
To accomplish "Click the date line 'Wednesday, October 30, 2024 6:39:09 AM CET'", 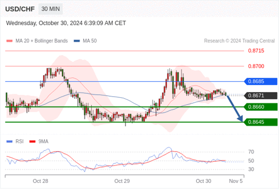I will click(66, 23).
